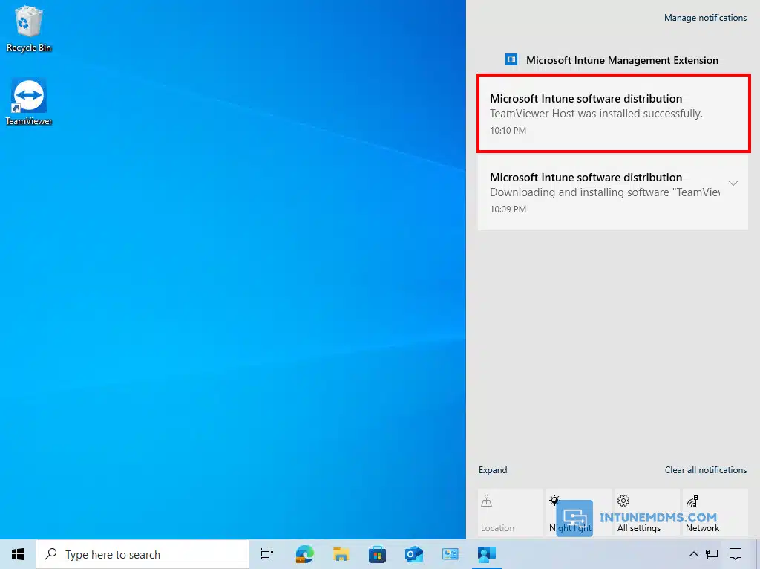
Task: Open the TeamViewer Host installed successfully notification
Action: click(614, 114)
